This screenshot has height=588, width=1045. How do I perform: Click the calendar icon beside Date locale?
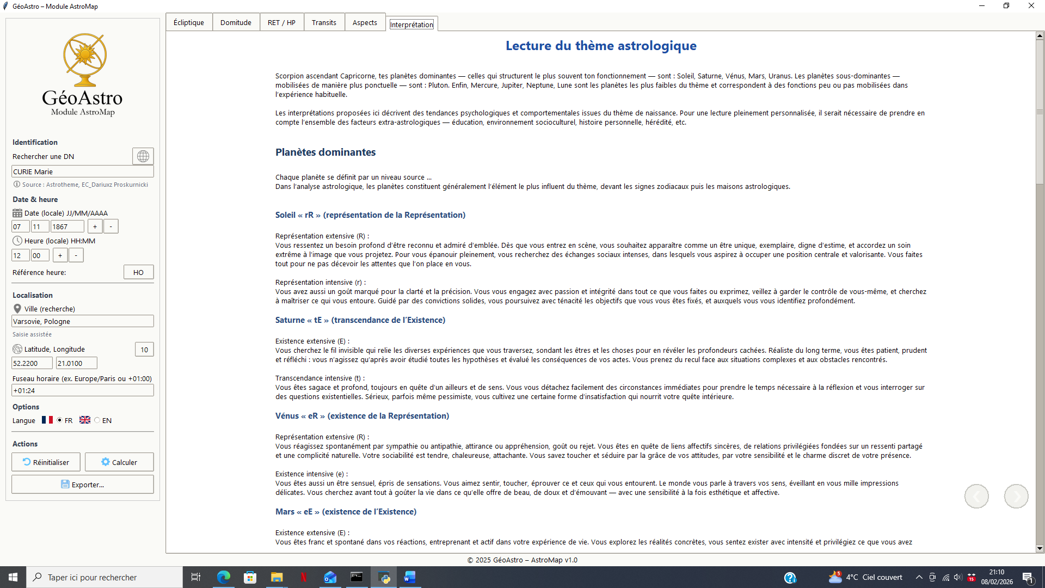(17, 213)
